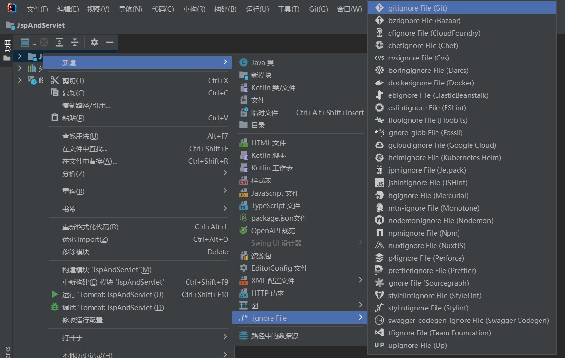Click the TypeScript 文件 icon
This screenshot has width=565, height=358.
tap(244, 205)
